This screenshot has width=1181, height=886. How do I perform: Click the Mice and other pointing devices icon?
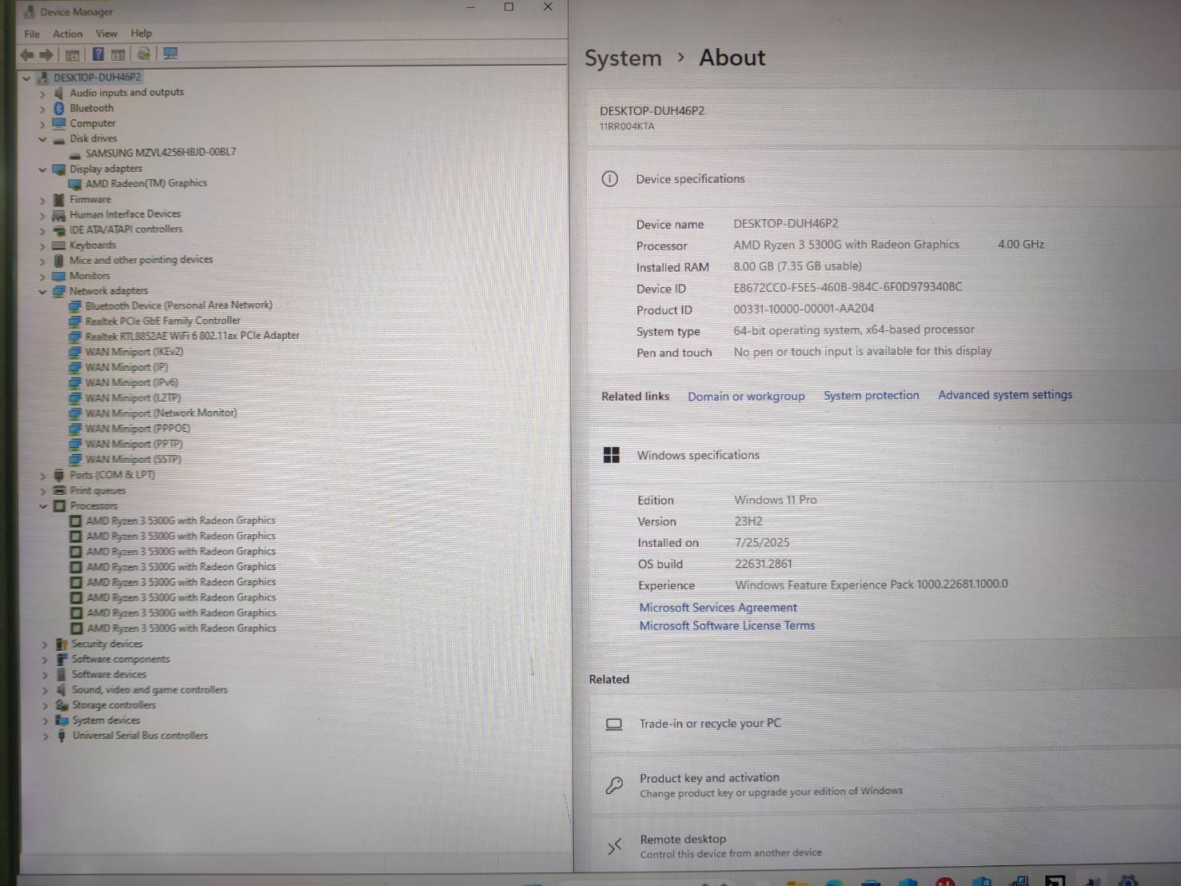[58, 260]
